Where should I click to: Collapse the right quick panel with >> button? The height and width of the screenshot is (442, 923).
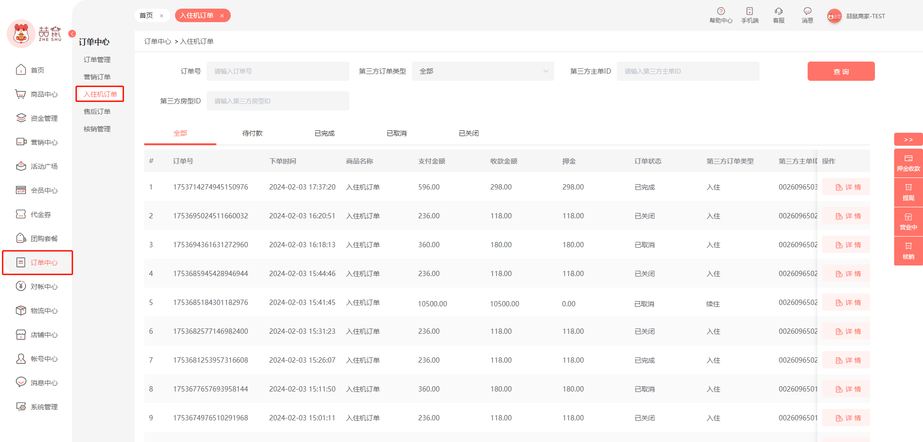pos(908,139)
